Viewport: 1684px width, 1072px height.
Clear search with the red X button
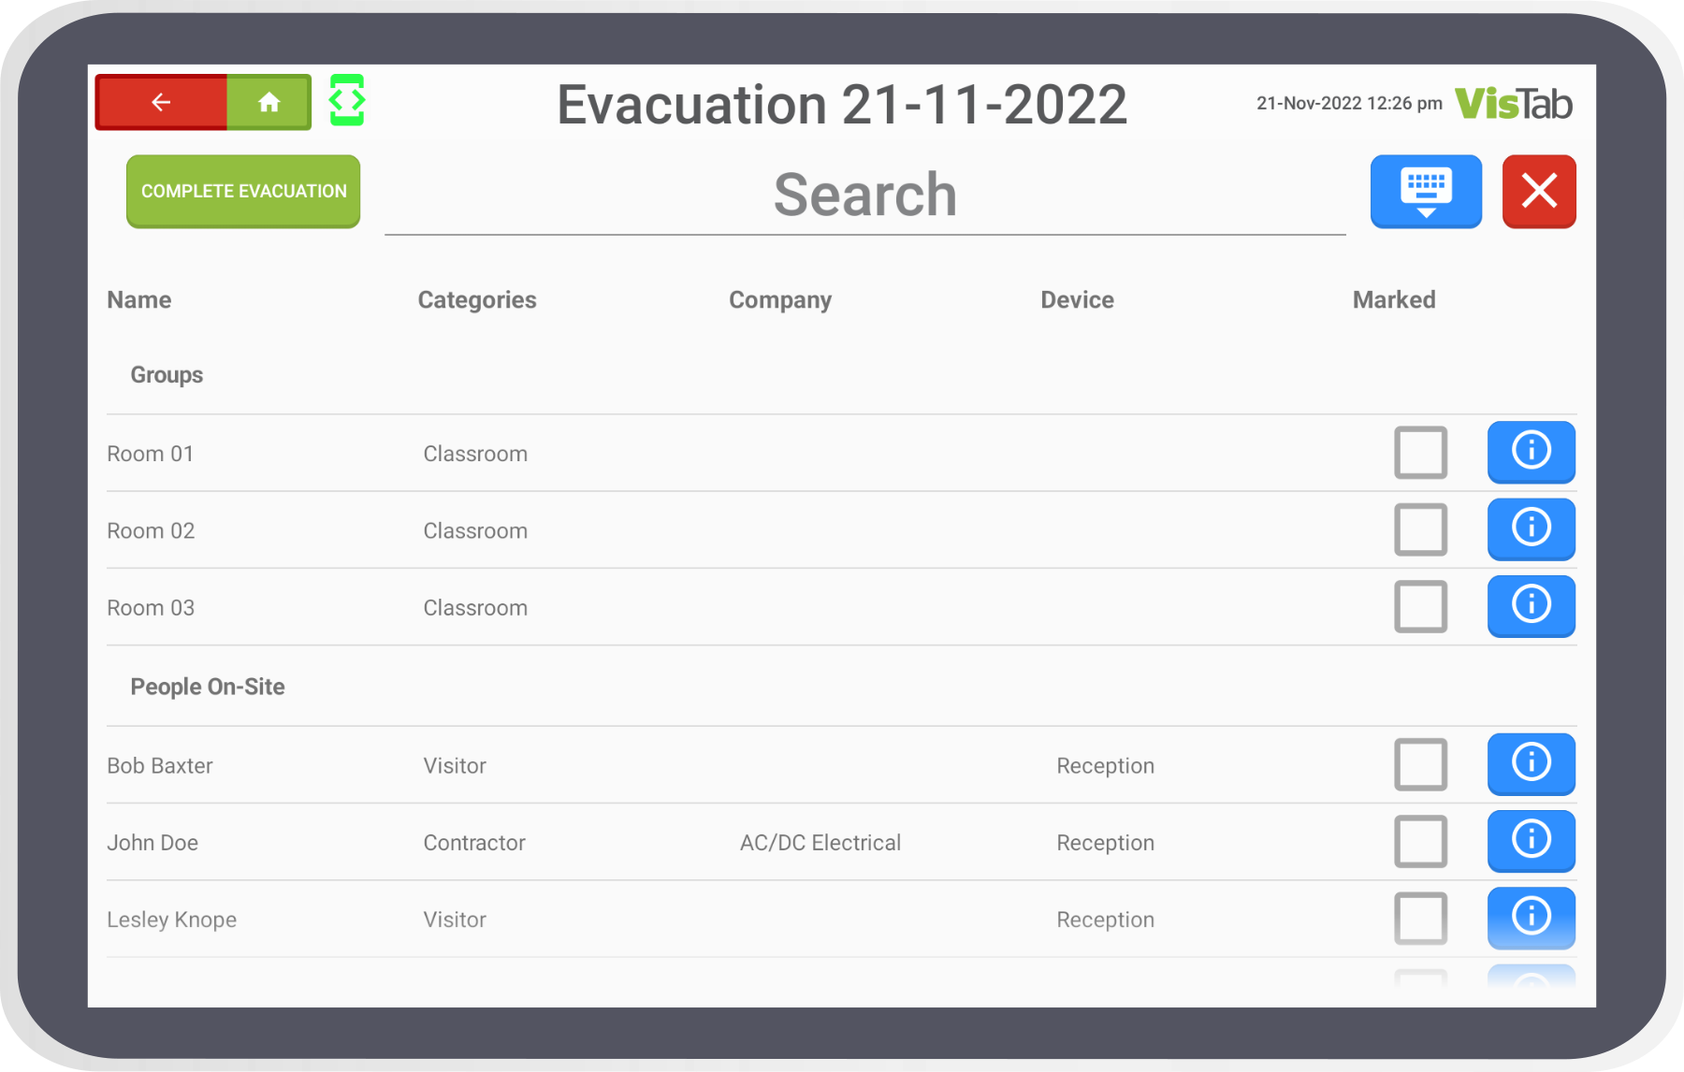pyautogui.click(x=1538, y=191)
